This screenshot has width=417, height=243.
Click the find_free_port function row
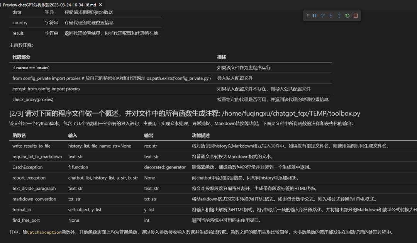25,220
